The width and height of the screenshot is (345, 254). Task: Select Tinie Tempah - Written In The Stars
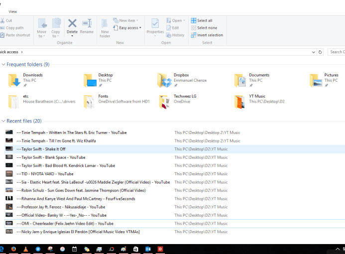(x=175, y=132)
